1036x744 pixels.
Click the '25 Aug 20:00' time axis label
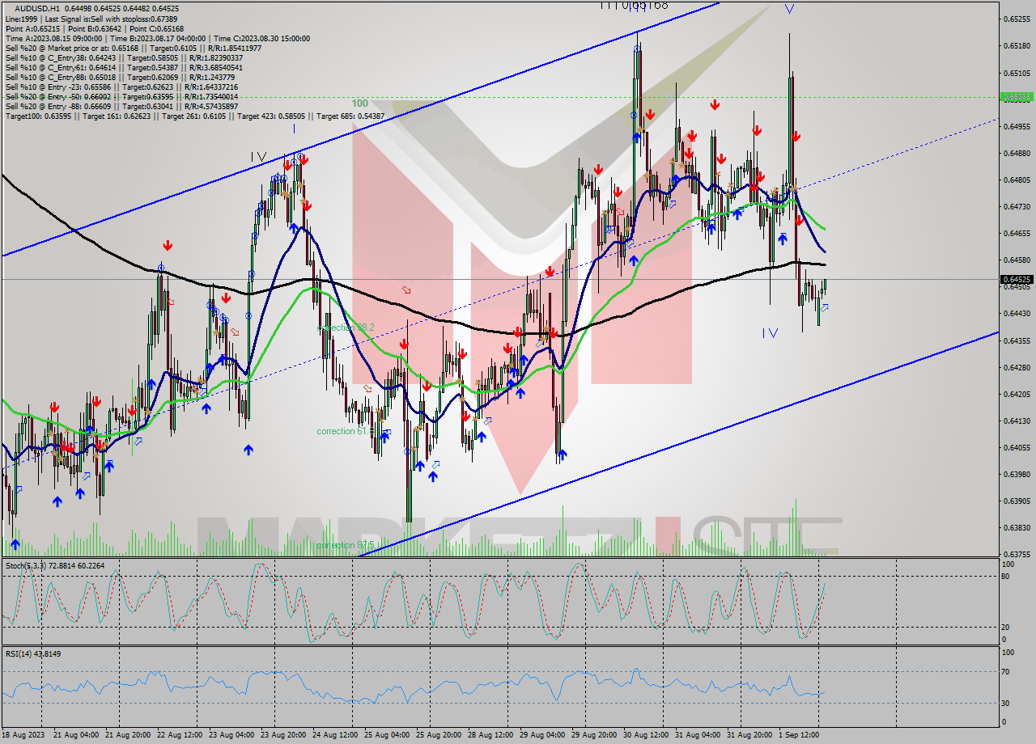pos(439,734)
